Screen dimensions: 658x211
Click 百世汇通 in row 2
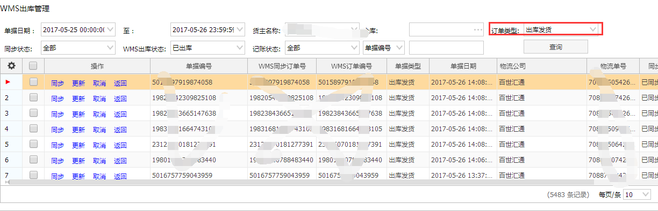tap(512, 98)
